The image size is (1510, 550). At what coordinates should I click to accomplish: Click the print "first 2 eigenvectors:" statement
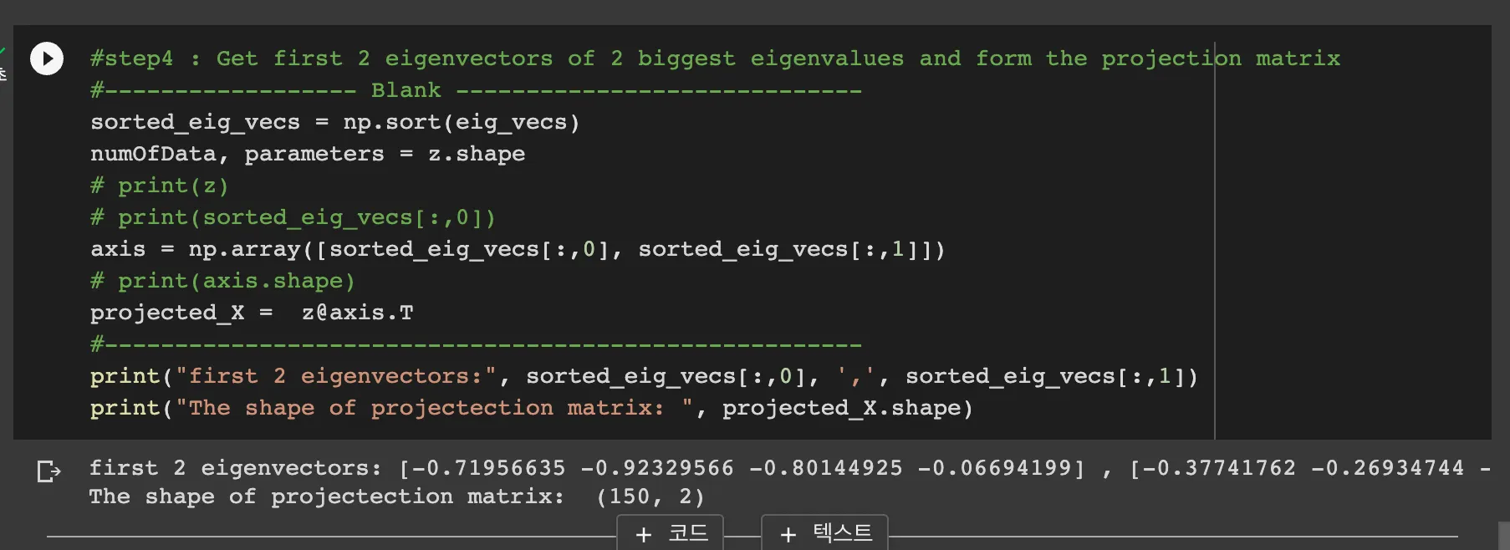click(x=642, y=376)
